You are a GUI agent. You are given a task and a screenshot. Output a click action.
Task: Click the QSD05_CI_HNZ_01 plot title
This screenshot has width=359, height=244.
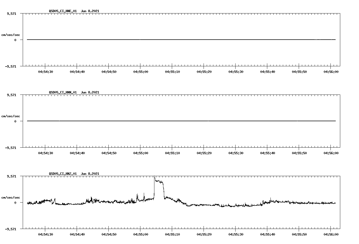click(x=74, y=174)
